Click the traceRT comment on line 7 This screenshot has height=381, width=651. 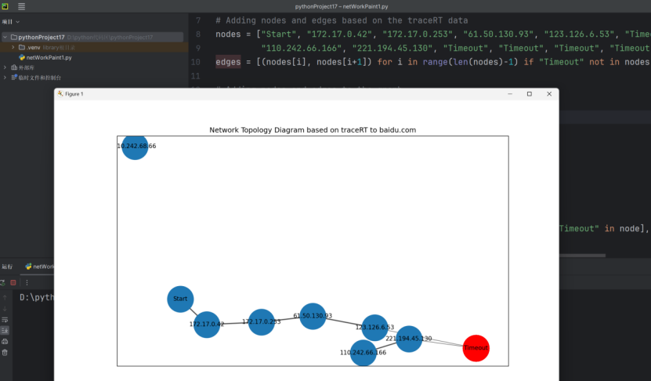coord(342,20)
